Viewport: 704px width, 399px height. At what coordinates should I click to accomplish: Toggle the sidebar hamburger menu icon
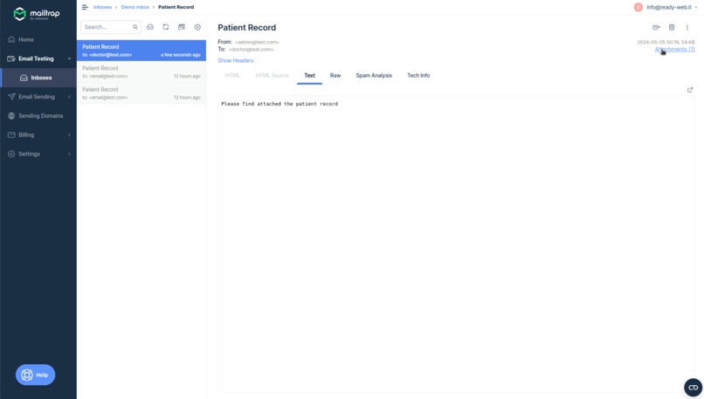click(85, 7)
